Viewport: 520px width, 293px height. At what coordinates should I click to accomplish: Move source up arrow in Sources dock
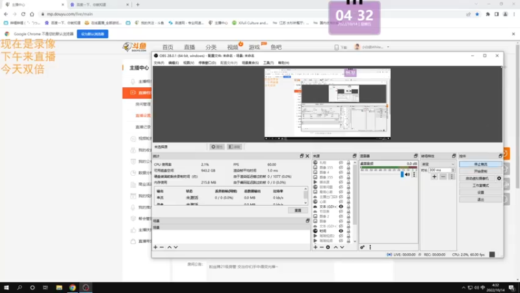[x=335, y=247]
